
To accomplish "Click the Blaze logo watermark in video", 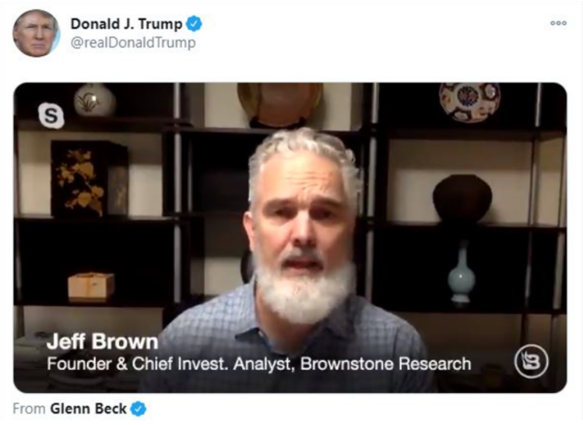I will coord(531,361).
